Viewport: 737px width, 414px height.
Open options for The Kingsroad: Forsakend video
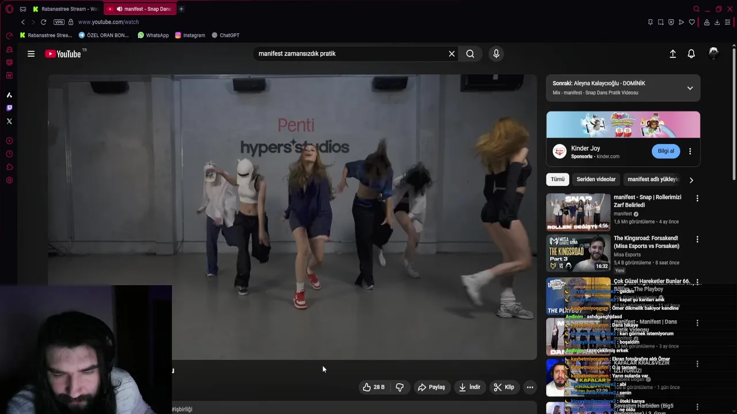coord(697,239)
